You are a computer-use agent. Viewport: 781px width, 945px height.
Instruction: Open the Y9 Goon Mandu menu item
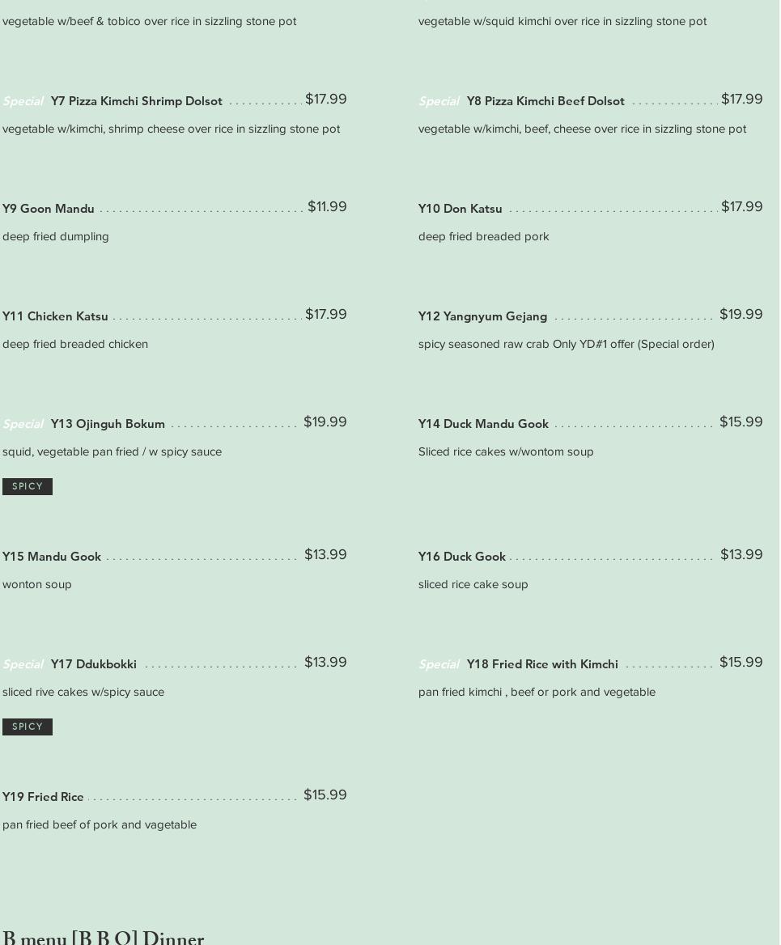pyautogui.click(x=49, y=209)
